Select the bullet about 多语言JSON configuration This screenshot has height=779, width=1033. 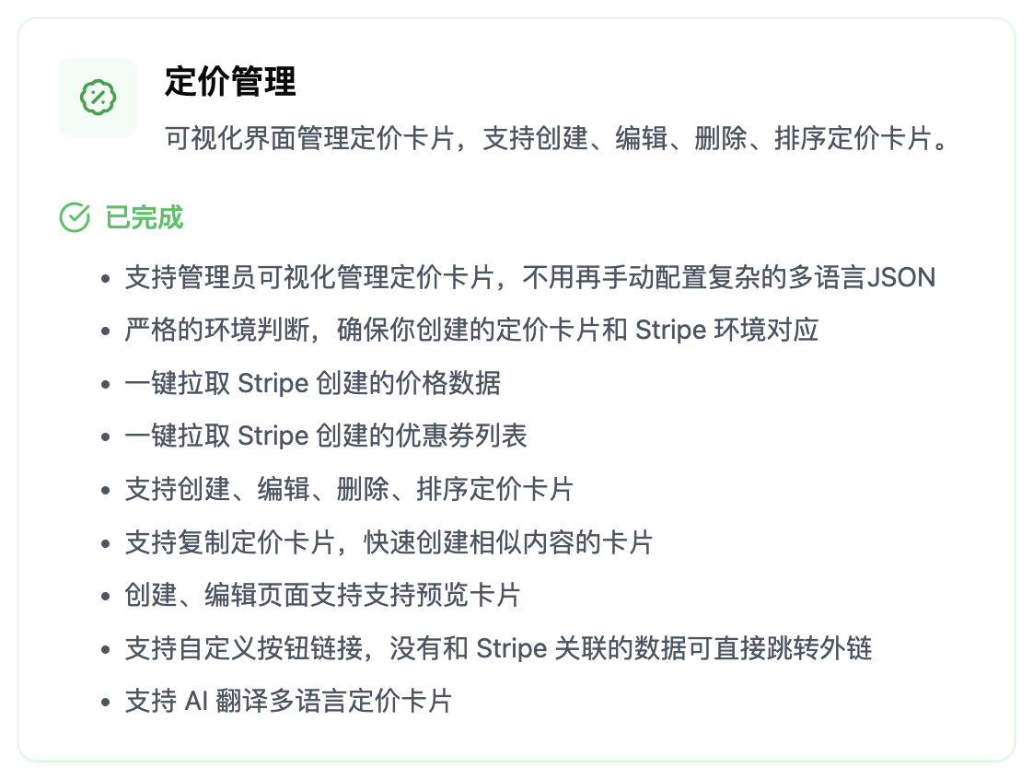[530, 277]
